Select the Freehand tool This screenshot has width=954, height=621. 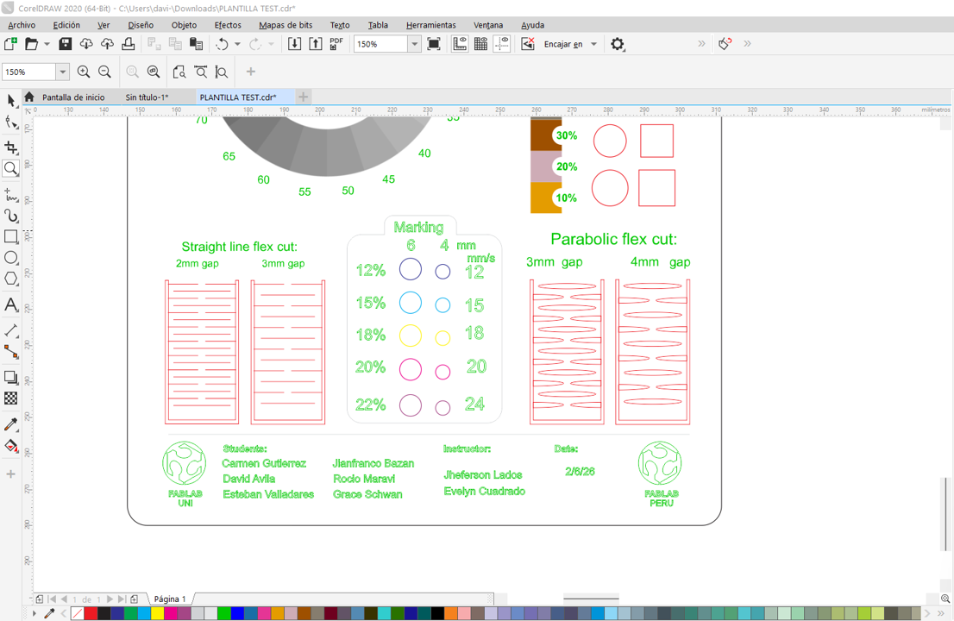(11, 194)
